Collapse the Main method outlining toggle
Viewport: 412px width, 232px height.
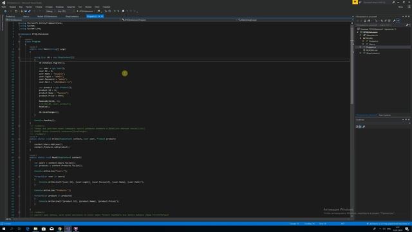(19, 49)
